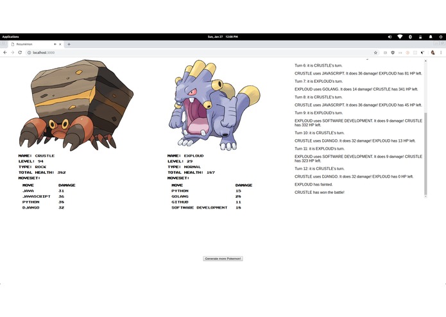
Task: Open the Wi-Fi network indicator
Action: (x=400, y=37)
